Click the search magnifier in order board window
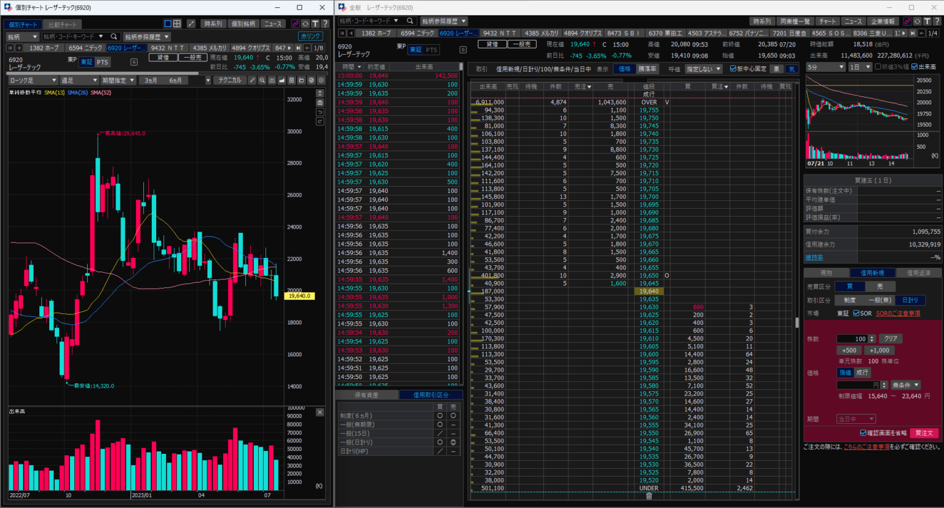The image size is (944, 508). (410, 21)
